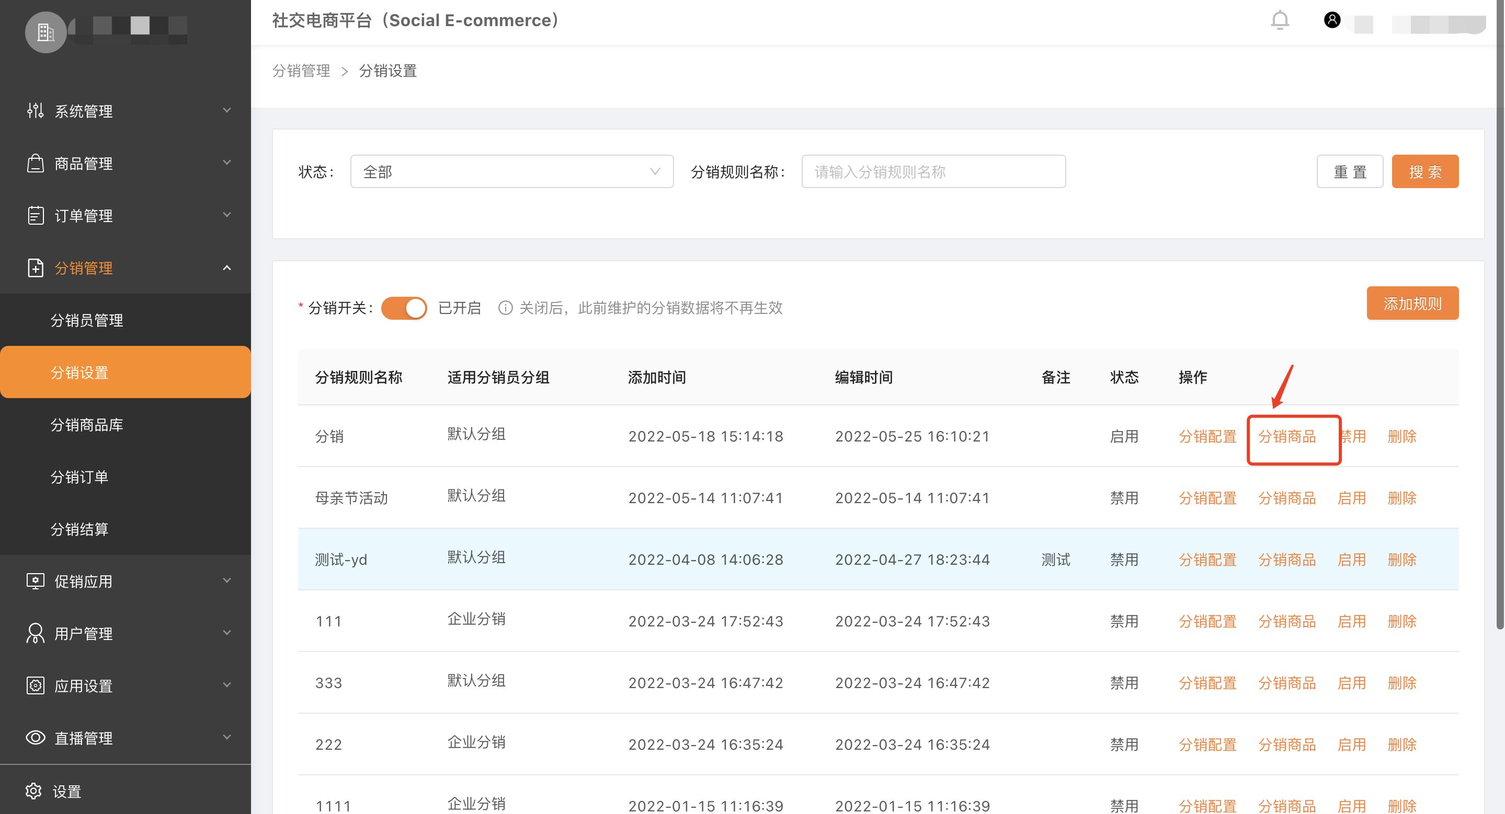
Task: Open the 状态 dropdown showing 全部
Action: click(x=512, y=171)
